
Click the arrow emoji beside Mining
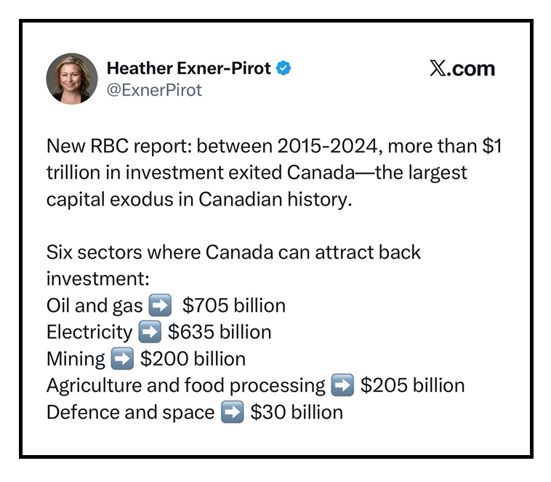pos(122,358)
